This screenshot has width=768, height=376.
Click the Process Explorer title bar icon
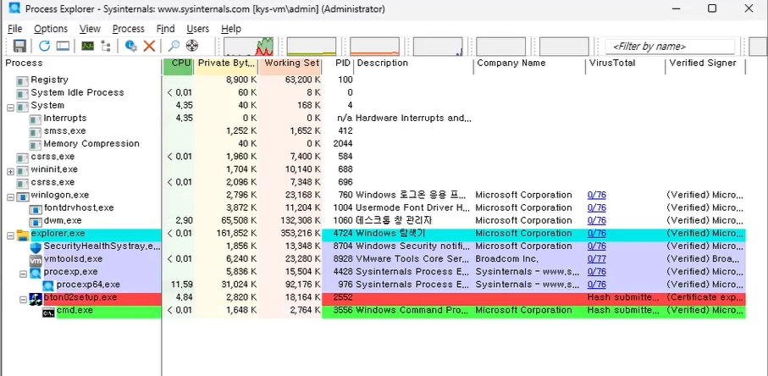[x=14, y=8]
